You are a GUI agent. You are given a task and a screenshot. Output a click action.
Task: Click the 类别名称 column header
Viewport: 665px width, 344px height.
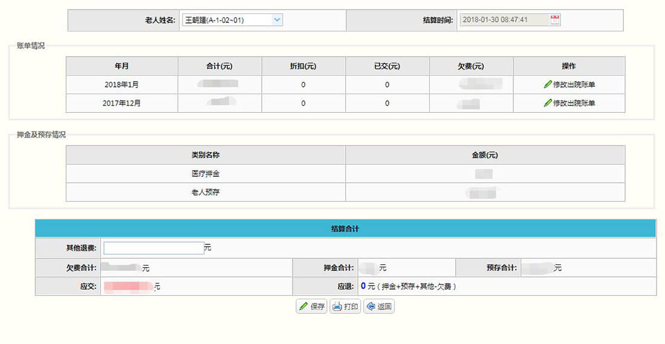(x=206, y=155)
